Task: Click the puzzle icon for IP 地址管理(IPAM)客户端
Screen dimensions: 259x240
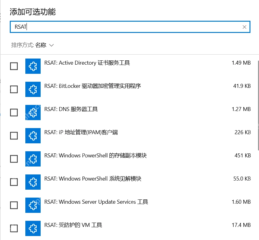Action: point(33,136)
